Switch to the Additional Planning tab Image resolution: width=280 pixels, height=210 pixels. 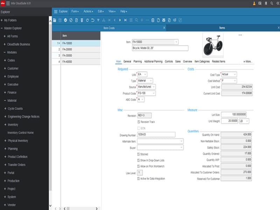click(x=153, y=62)
